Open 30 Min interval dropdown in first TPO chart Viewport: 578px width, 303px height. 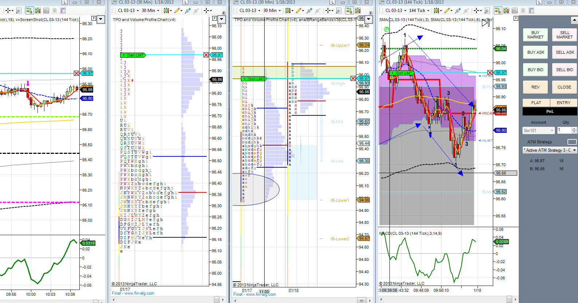pyautogui.click(x=150, y=11)
